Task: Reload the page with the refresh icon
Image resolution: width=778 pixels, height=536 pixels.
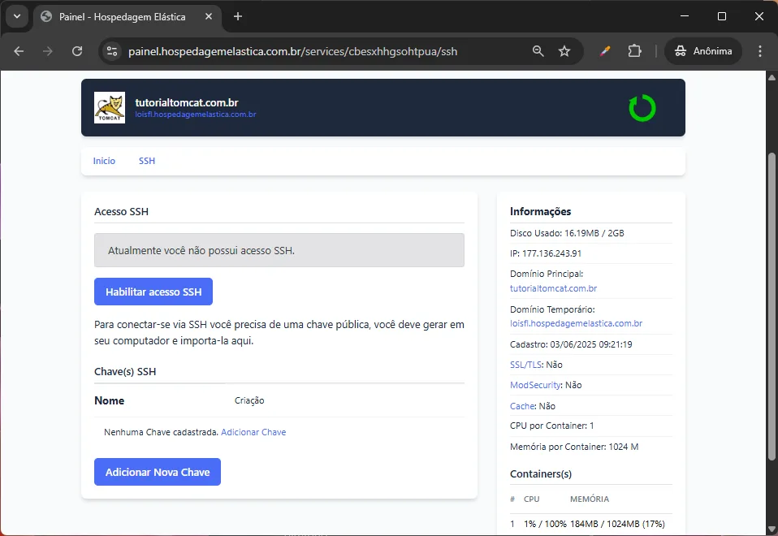Action: (x=77, y=51)
